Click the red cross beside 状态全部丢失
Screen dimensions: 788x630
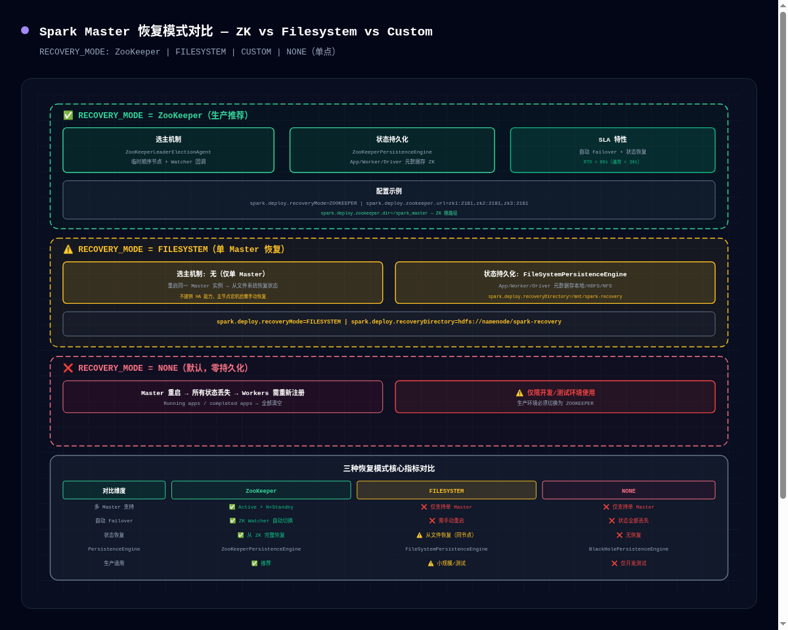pyautogui.click(x=612, y=521)
